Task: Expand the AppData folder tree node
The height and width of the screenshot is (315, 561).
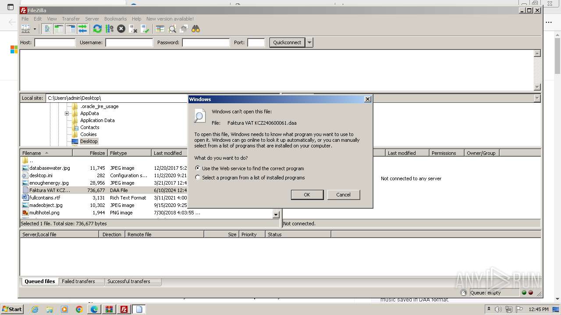Action: [x=67, y=113]
